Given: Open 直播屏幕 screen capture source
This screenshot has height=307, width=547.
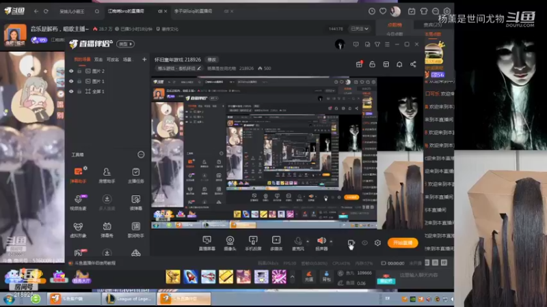Looking at the screenshot, I should (207, 243).
